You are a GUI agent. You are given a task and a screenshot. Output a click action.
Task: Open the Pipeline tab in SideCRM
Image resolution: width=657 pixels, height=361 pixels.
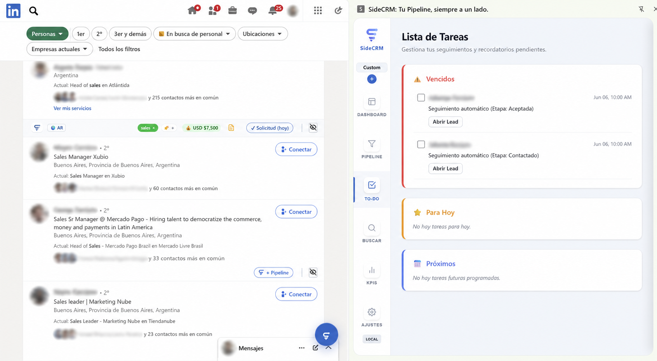372,148
